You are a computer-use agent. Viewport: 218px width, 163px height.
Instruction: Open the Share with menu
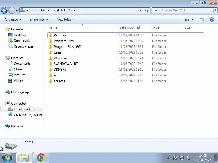39,20
